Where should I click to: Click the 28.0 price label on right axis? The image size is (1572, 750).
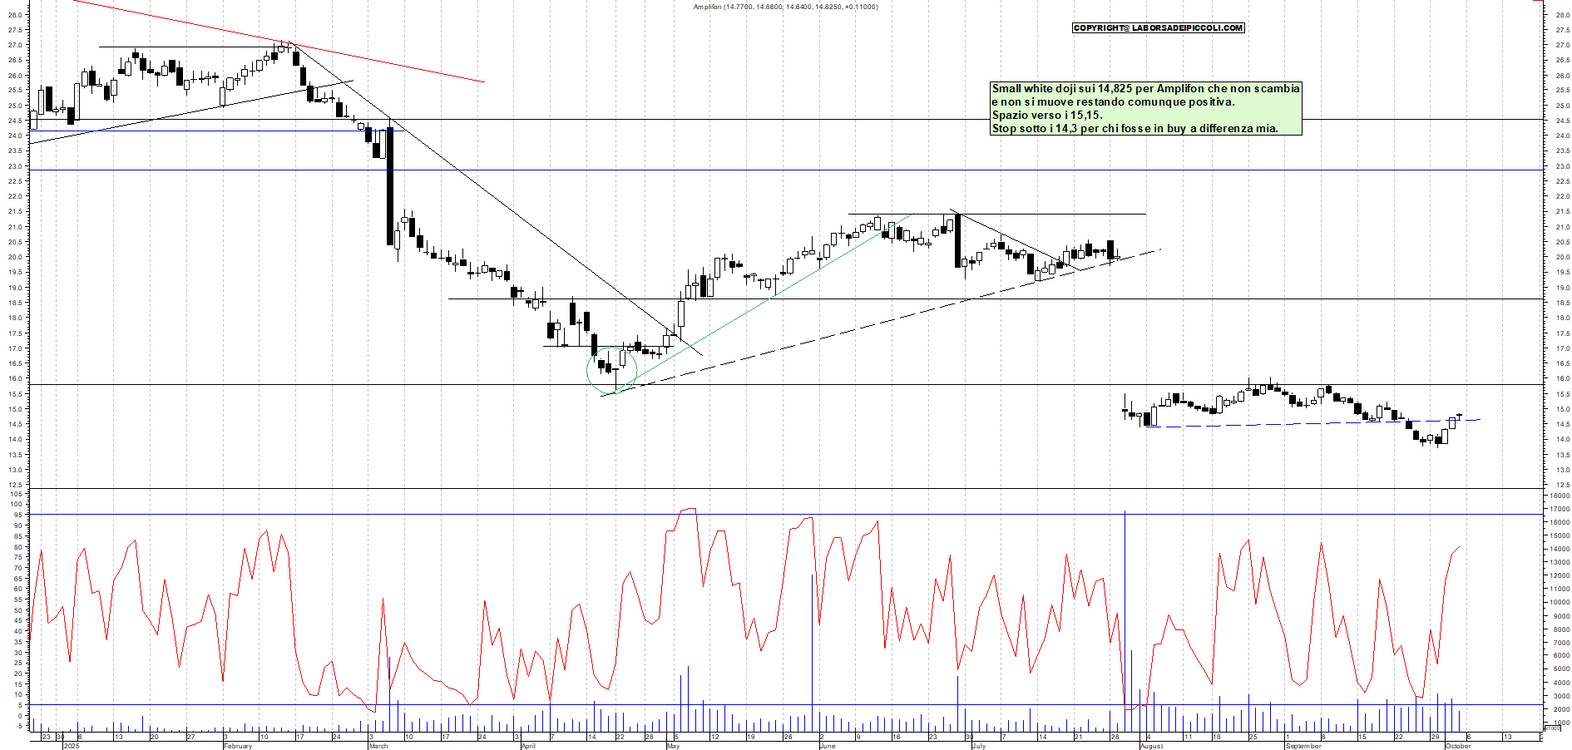click(x=1561, y=15)
